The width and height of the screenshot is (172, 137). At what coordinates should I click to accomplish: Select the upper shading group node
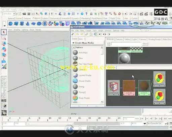pyautogui.click(x=159, y=79)
